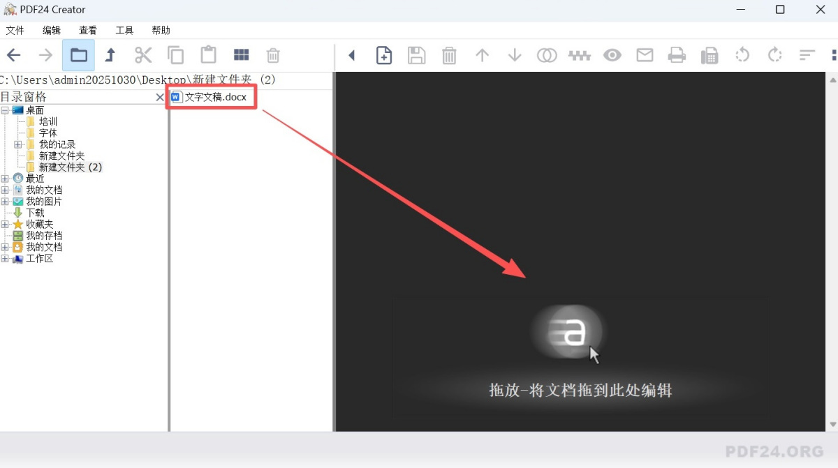Open the eye icon to preview document

612,55
